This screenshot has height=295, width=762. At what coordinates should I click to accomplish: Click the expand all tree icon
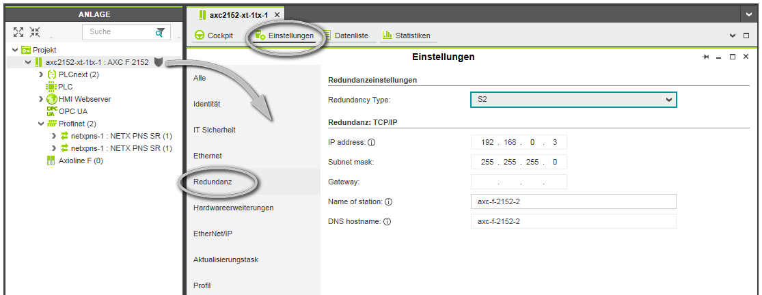click(x=18, y=32)
